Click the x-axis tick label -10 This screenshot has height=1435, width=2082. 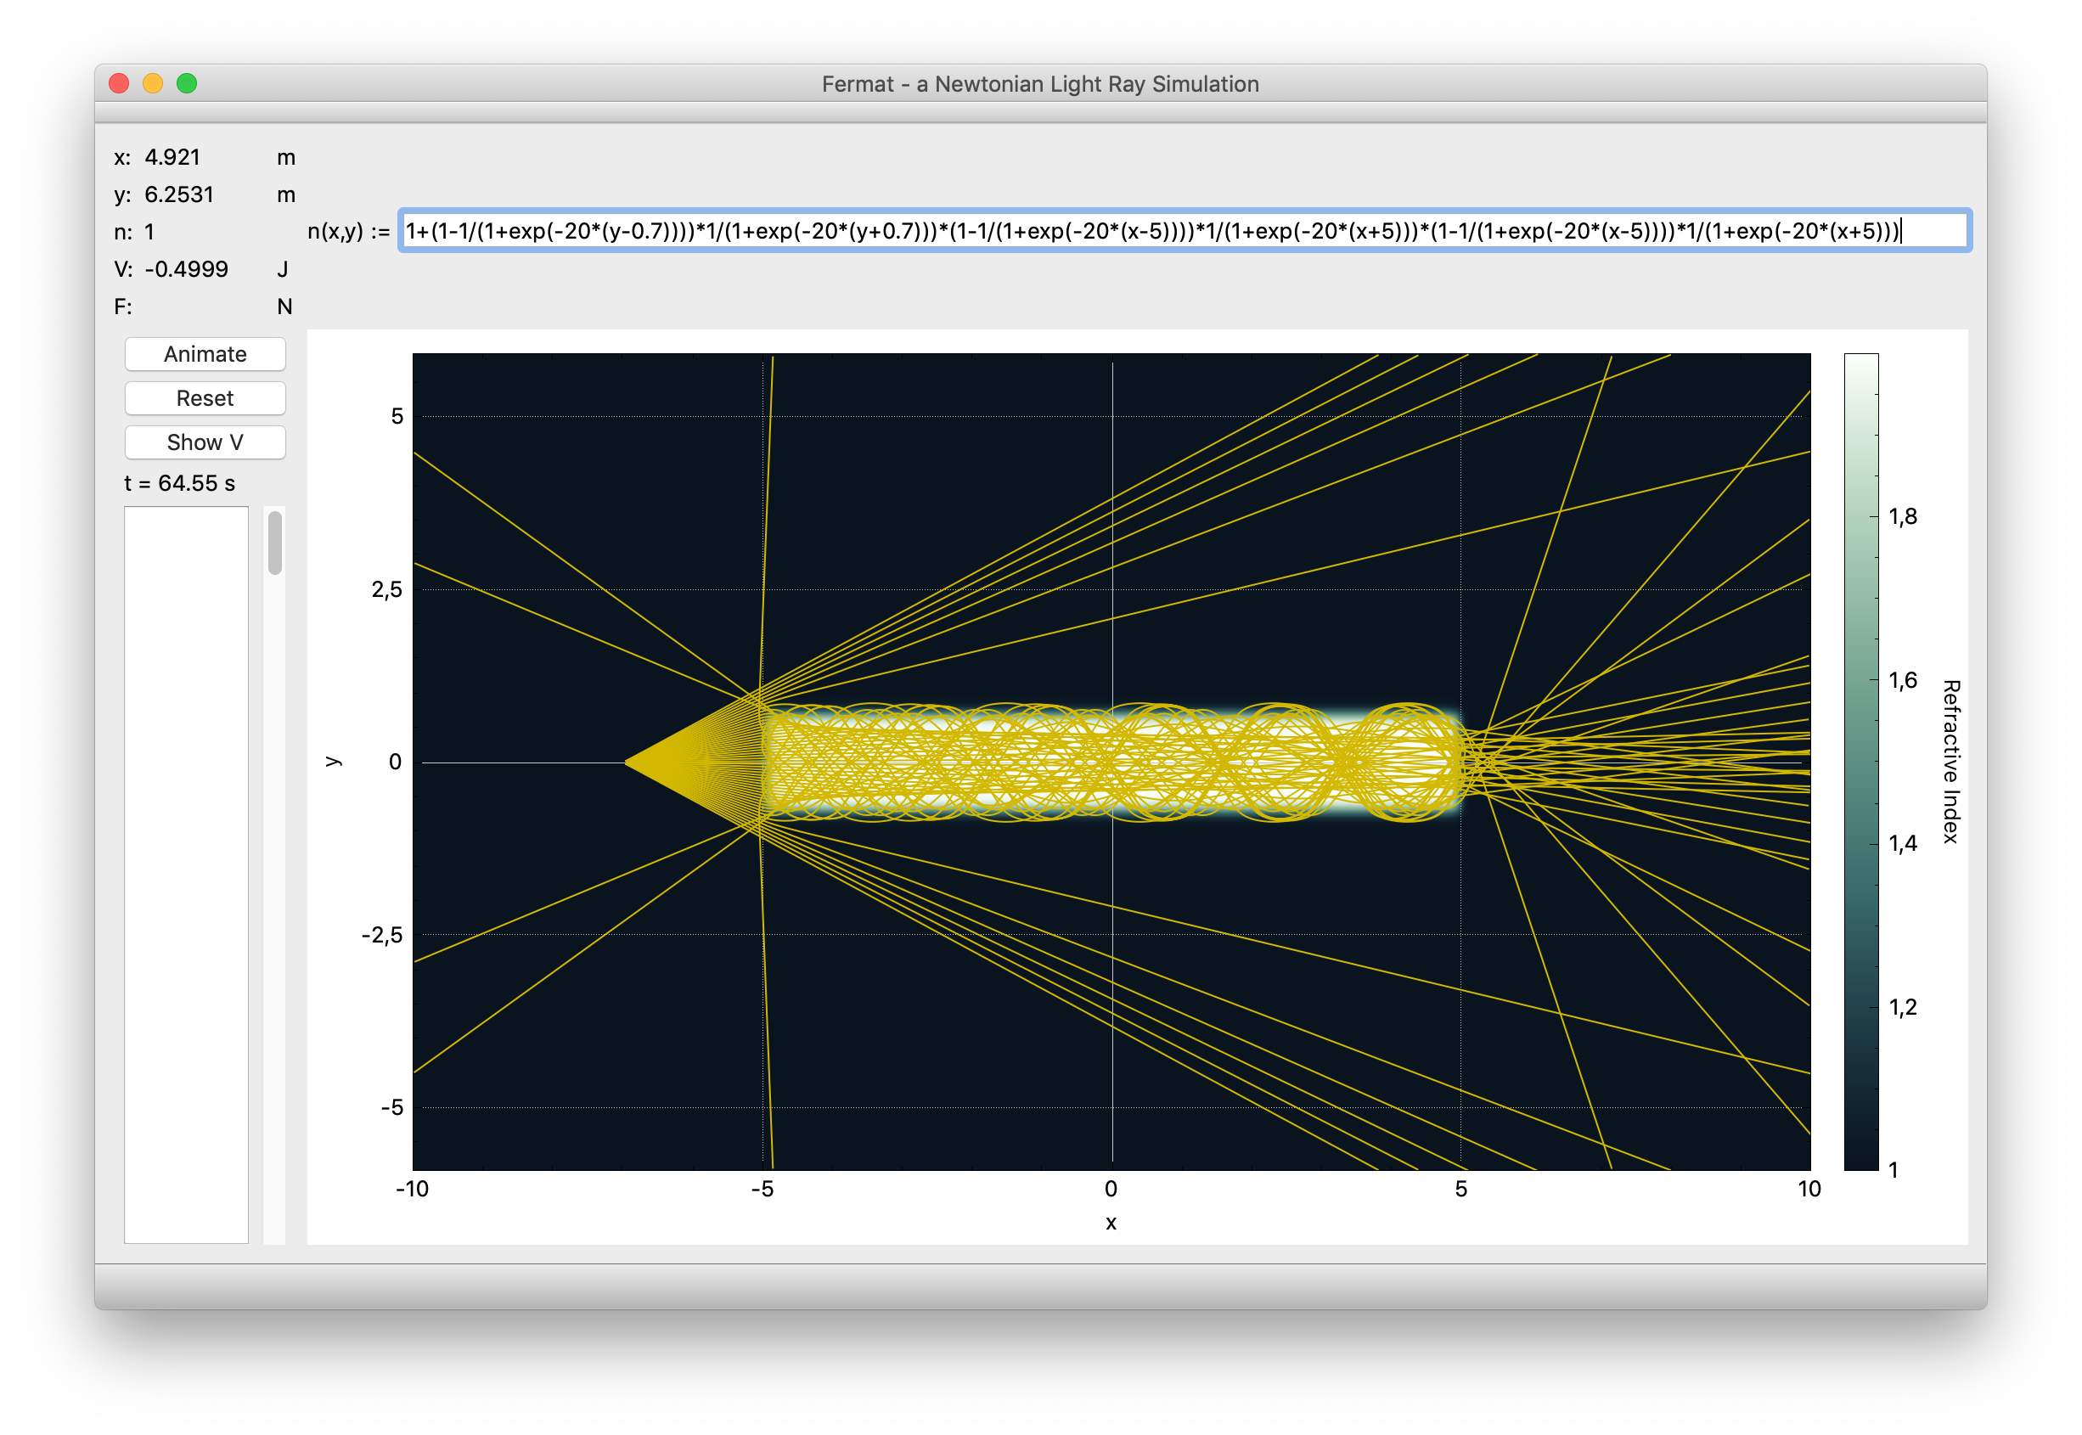click(413, 1190)
